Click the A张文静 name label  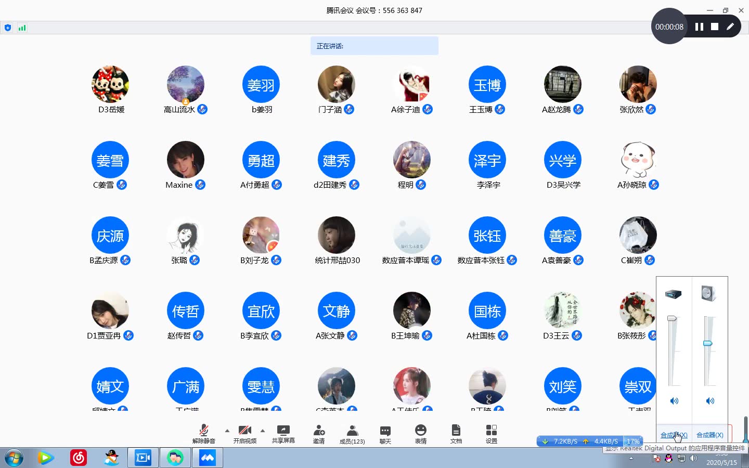[330, 336]
